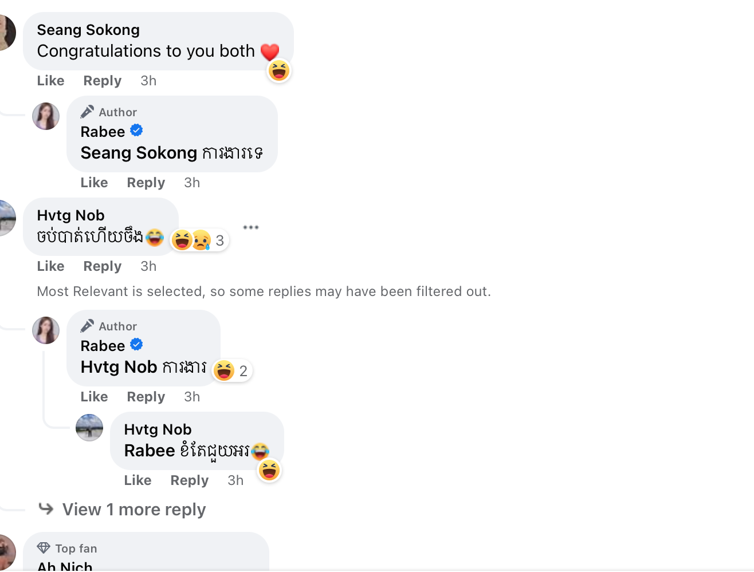The image size is (754, 572).
Task: Open the reactions count on Hvtg Nob's comment
Action: 200,240
